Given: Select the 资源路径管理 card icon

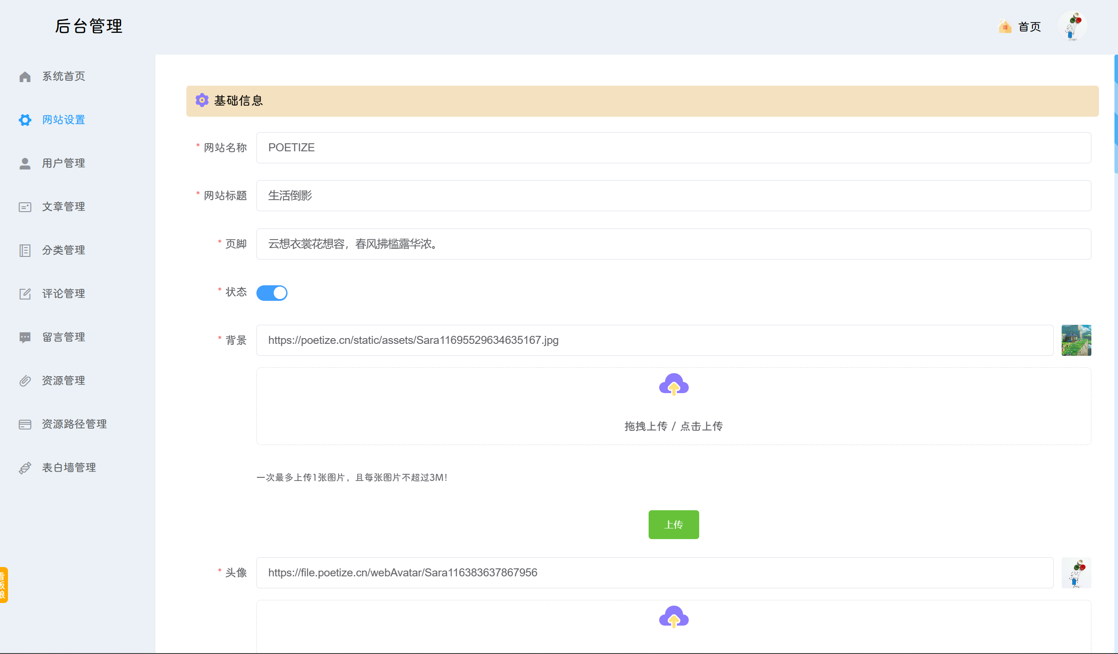Looking at the screenshot, I should (25, 424).
